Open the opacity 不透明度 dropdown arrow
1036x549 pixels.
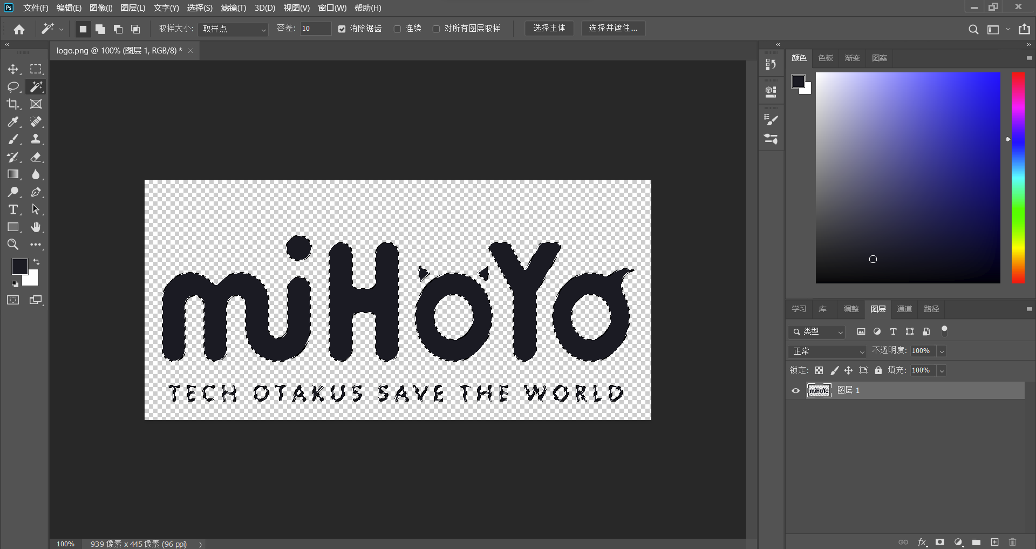942,351
